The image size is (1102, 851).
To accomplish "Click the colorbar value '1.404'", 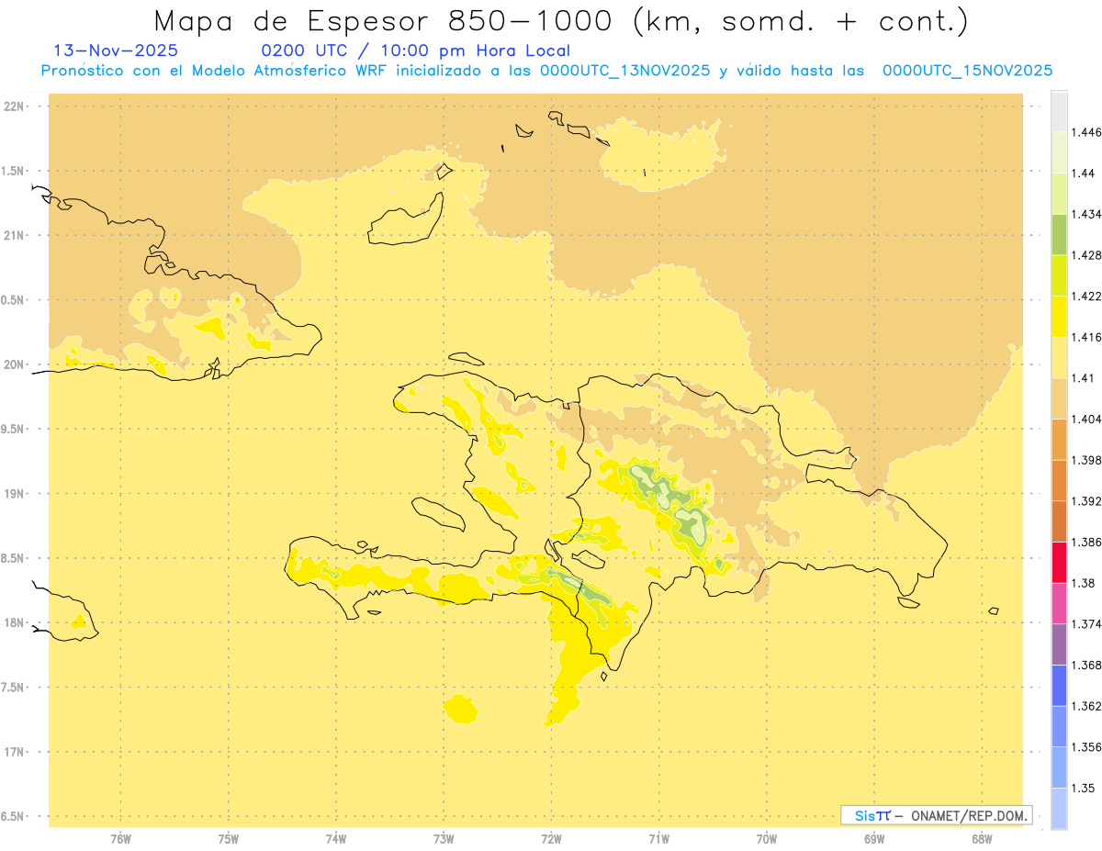I will [x=1086, y=420].
